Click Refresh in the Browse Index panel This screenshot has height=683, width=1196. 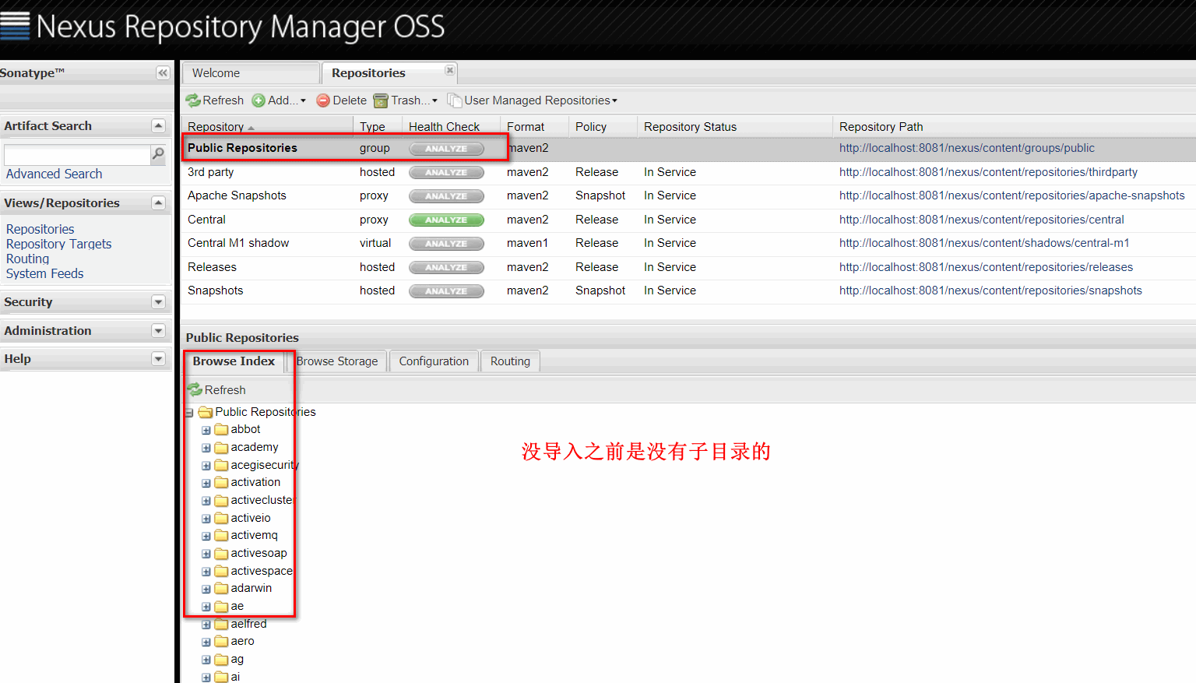216,390
